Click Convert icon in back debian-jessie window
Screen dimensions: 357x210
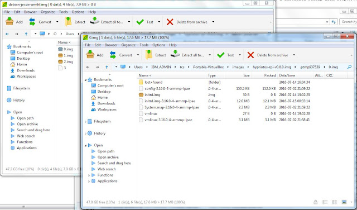[32, 22]
